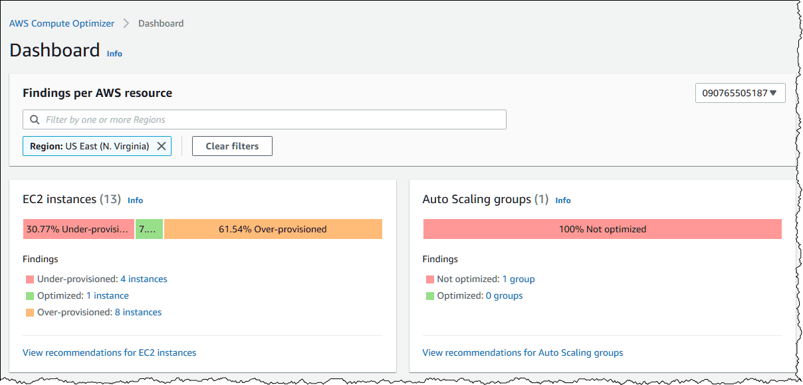
Task: Click the green Auto Scaling Optimized legend square
Action: 430,296
